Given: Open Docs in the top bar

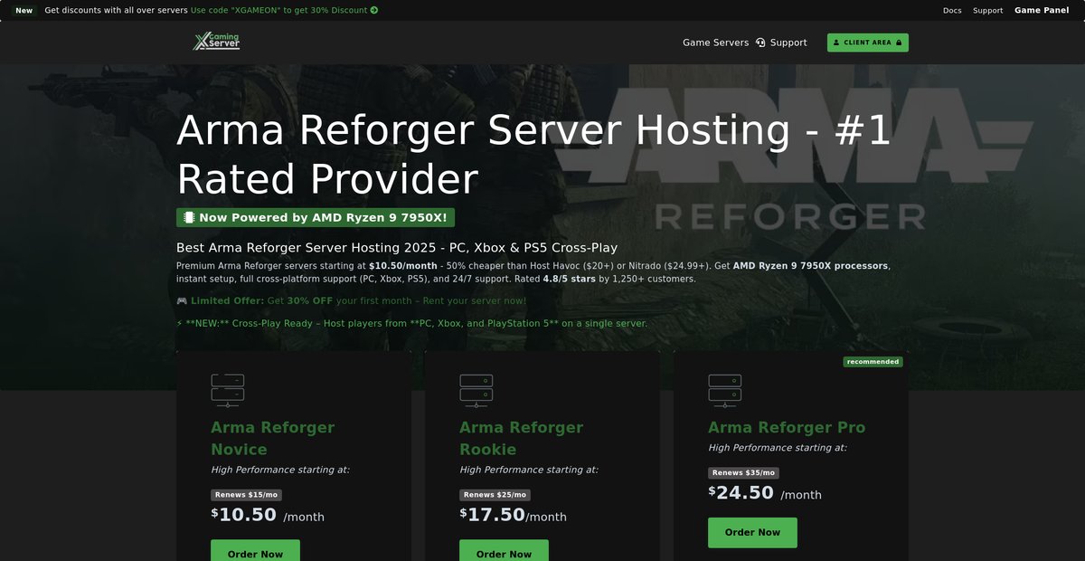Looking at the screenshot, I should (x=952, y=11).
